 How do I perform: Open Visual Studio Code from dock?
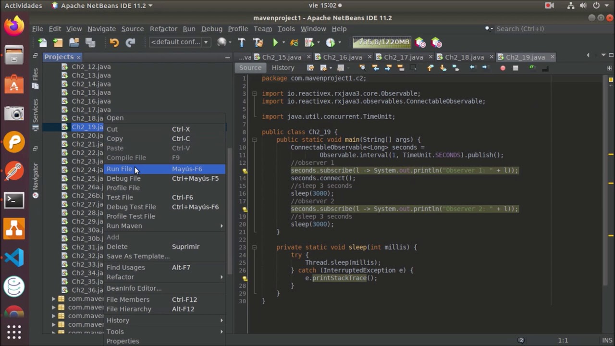[14, 258]
